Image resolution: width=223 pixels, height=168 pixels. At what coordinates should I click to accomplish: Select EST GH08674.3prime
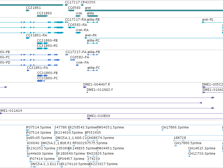92,141
